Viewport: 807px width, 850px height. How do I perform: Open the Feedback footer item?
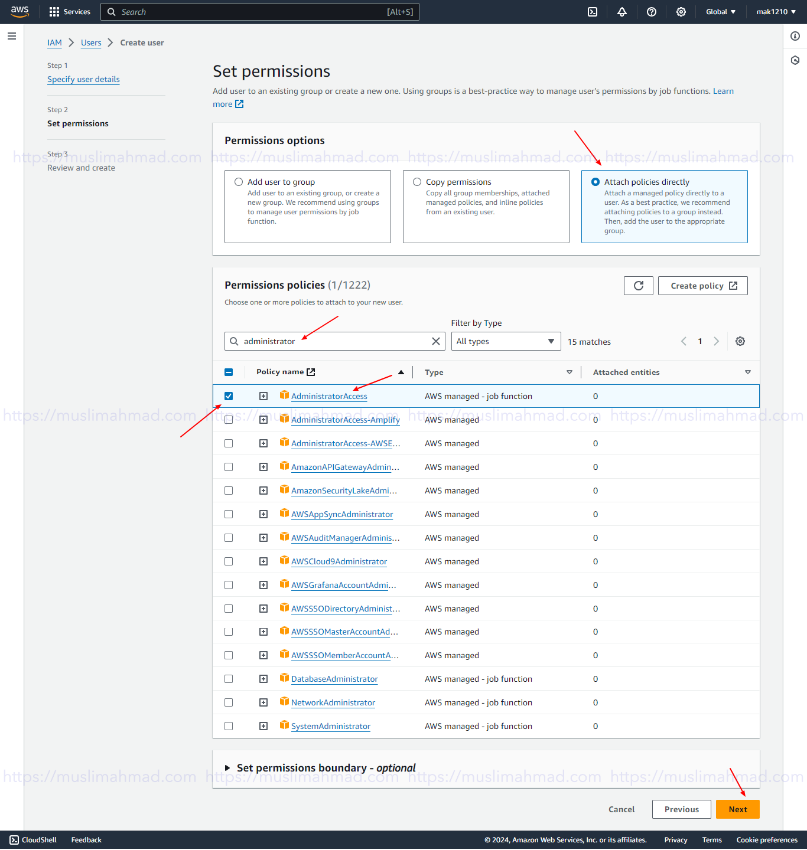click(86, 840)
